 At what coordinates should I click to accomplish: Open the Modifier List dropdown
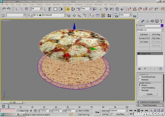coord(150,30)
